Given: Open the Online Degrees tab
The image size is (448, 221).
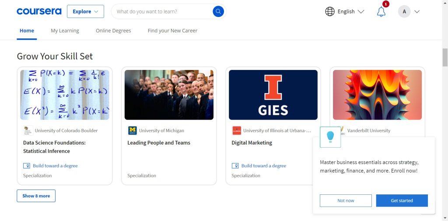Looking at the screenshot, I should tap(113, 31).
